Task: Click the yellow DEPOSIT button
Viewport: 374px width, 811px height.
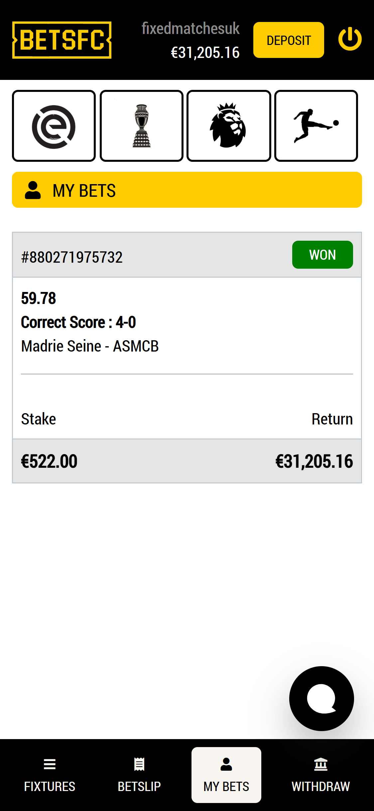Action: pyautogui.click(x=289, y=40)
